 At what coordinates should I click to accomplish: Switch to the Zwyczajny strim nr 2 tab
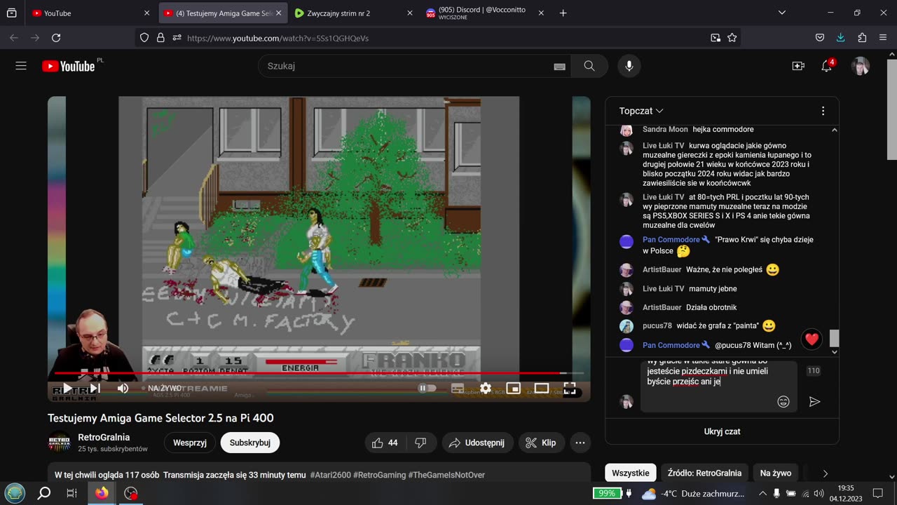[x=353, y=13]
